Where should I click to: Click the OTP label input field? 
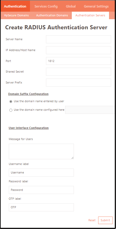[41, 207]
